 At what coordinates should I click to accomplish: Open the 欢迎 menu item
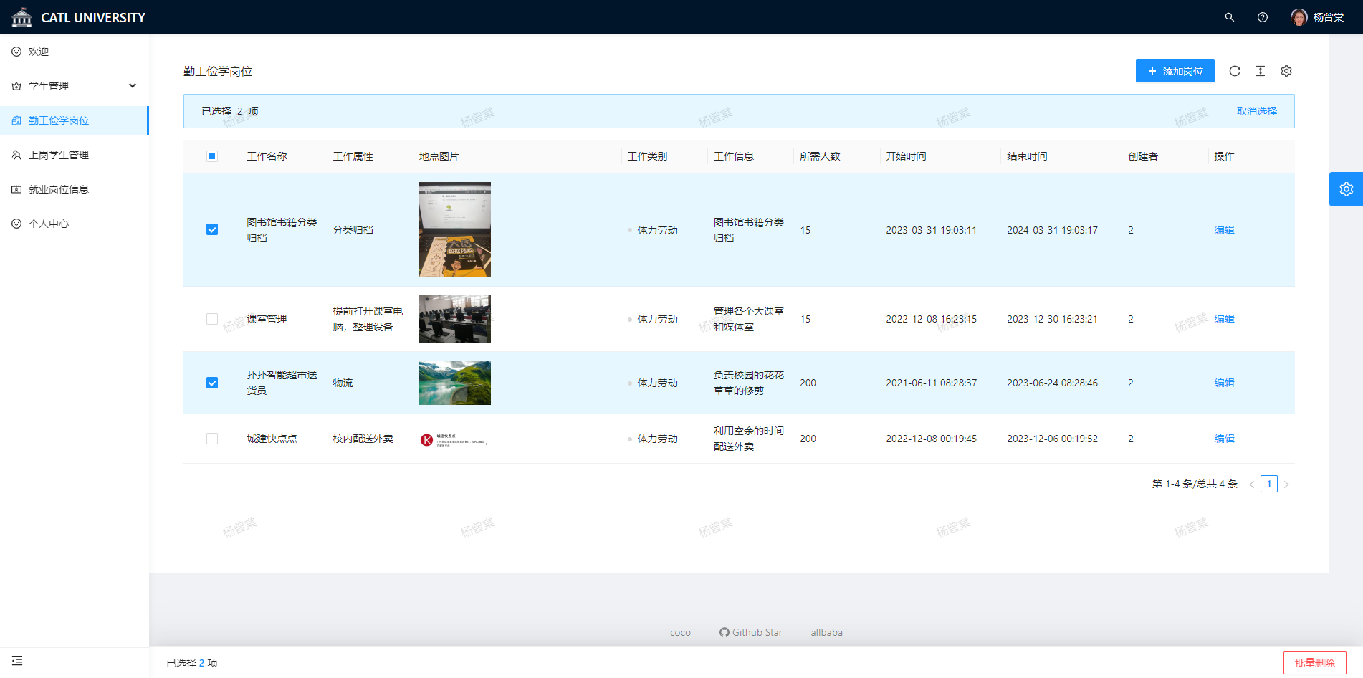pos(75,52)
